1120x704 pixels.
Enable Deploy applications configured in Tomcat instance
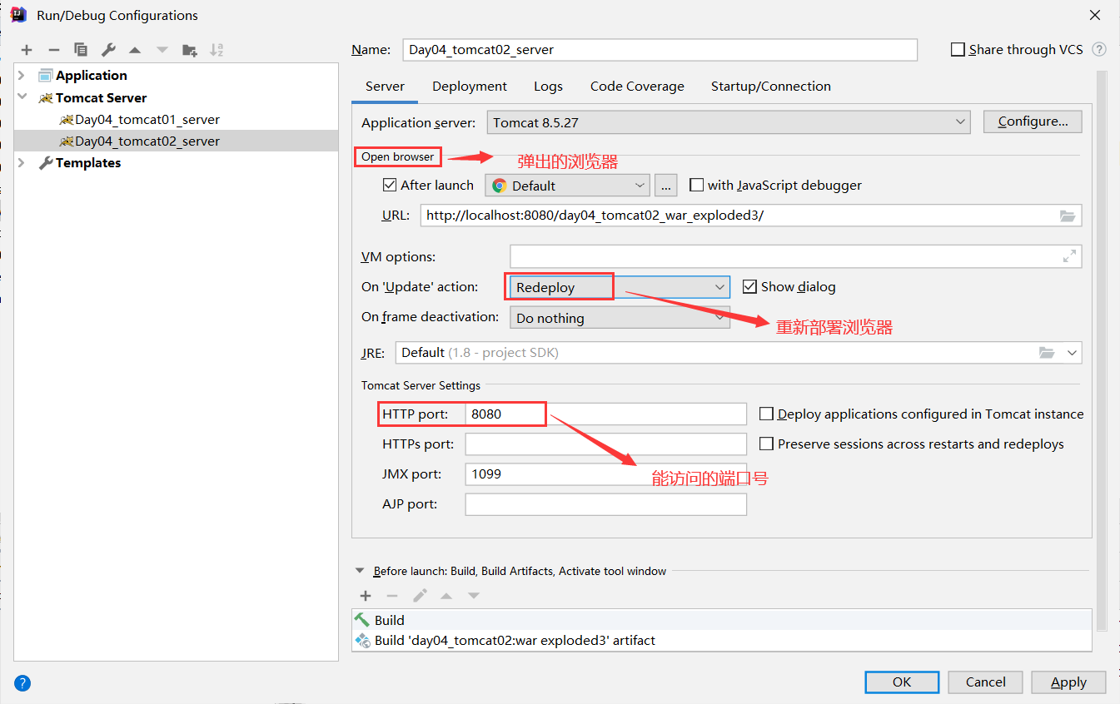[x=767, y=414]
